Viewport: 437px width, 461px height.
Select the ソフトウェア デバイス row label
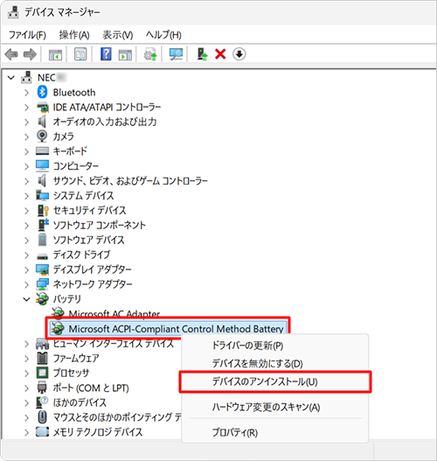(88, 240)
